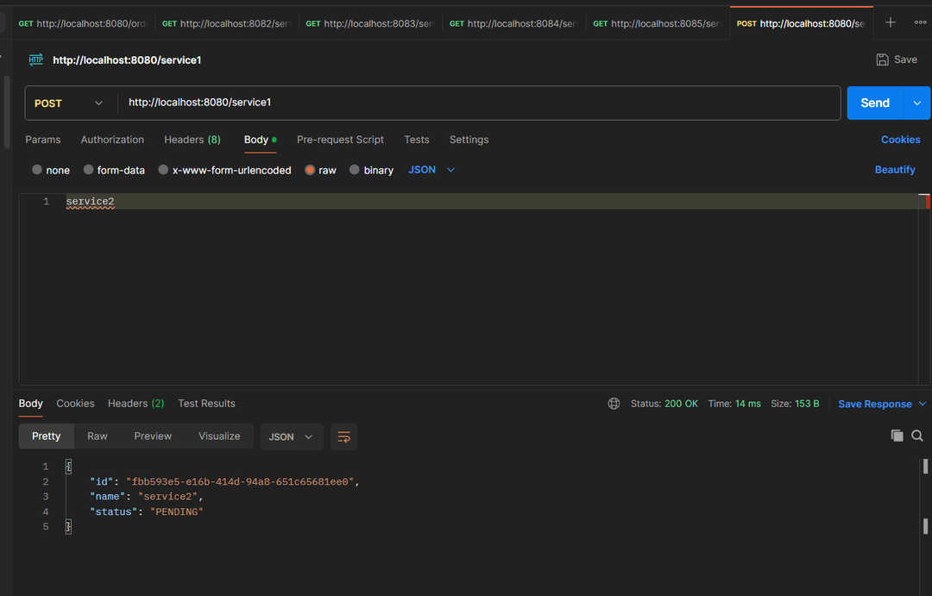Open new tab with plus icon
The width and height of the screenshot is (932, 596).
tap(891, 22)
